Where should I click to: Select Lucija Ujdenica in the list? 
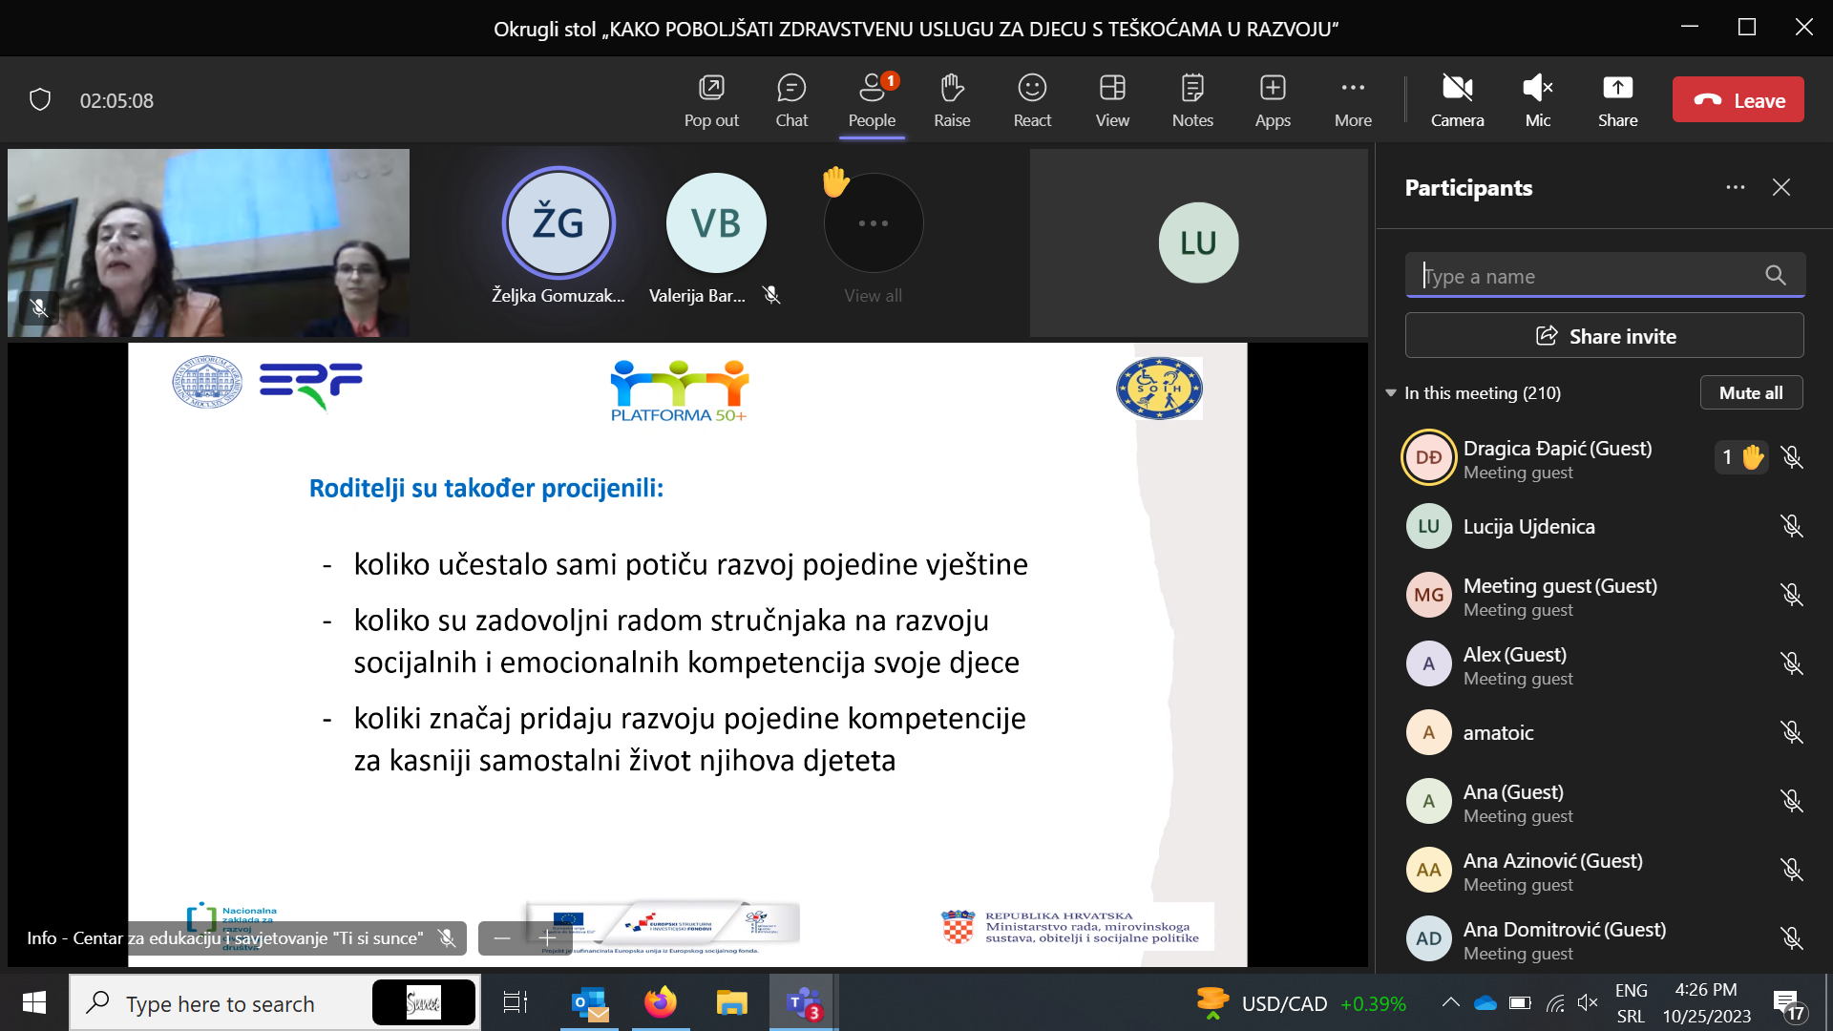pyautogui.click(x=1604, y=527)
